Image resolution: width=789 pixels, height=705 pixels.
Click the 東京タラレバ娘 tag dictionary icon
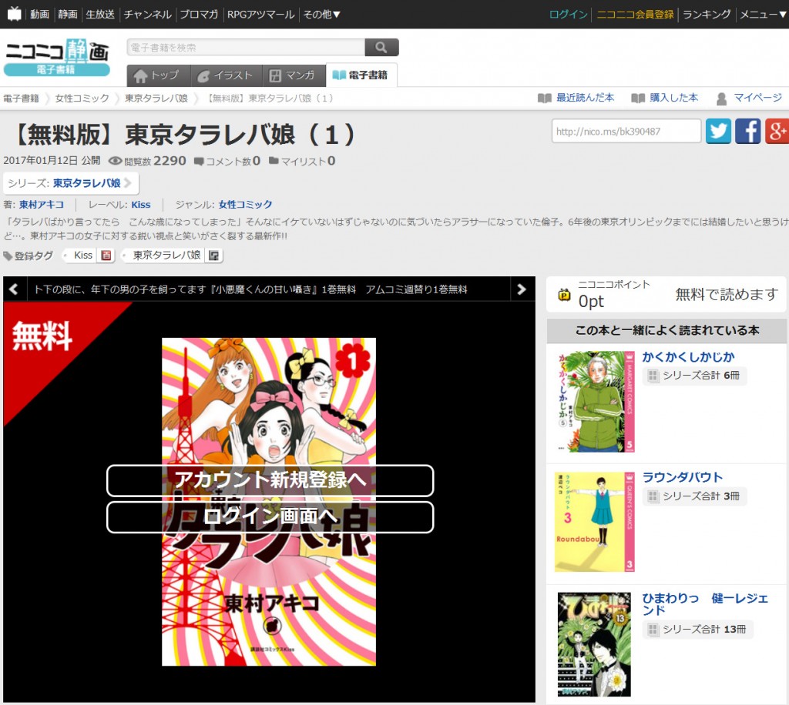click(x=214, y=256)
